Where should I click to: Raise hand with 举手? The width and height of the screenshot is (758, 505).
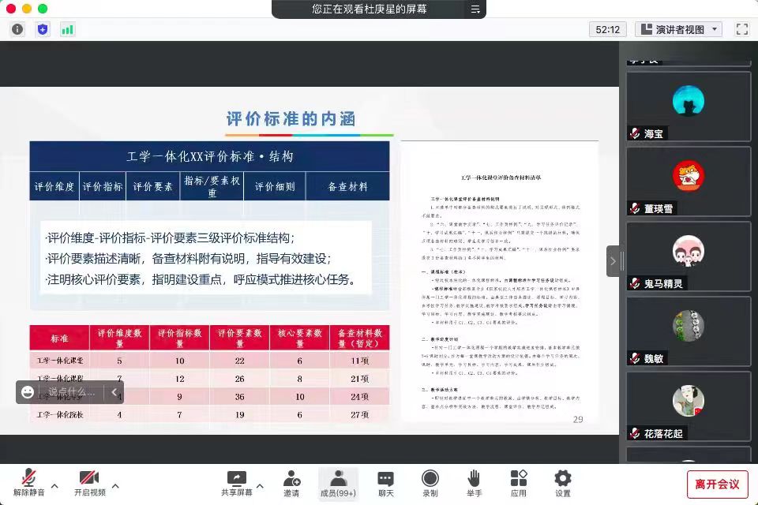(474, 484)
